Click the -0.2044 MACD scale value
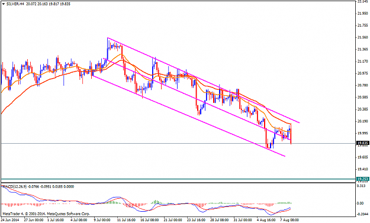Viewport: 370px width, 223px height. 363,214
